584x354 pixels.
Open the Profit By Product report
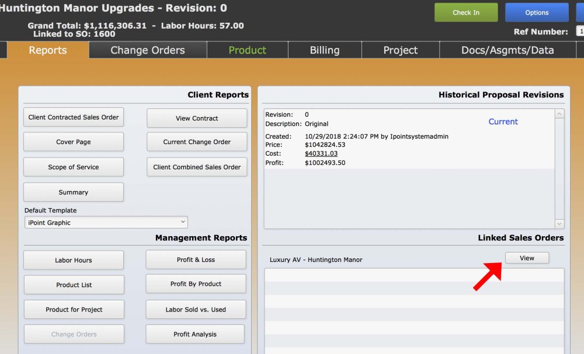pyautogui.click(x=196, y=283)
